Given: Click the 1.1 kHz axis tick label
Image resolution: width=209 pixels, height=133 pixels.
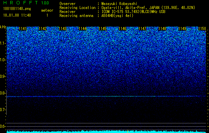Looking at the screenshot, I should pyautogui.click(x=3, y=44).
